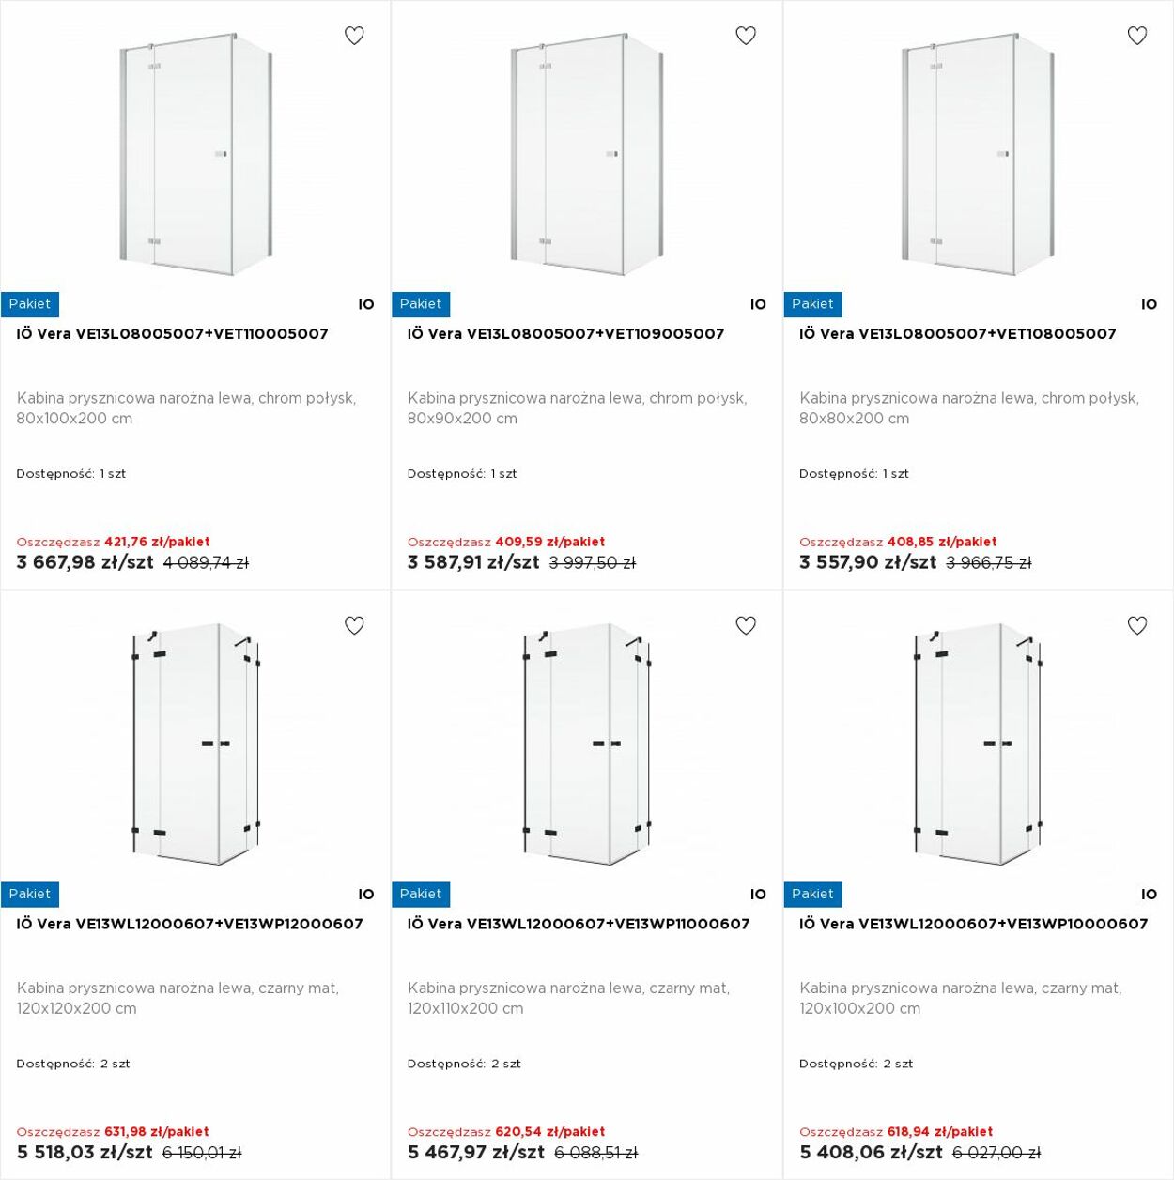View chrome 80x90x200 shower cabin image
Image resolution: width=1174 pixels, height=1180 pixels.
[587, 155]
